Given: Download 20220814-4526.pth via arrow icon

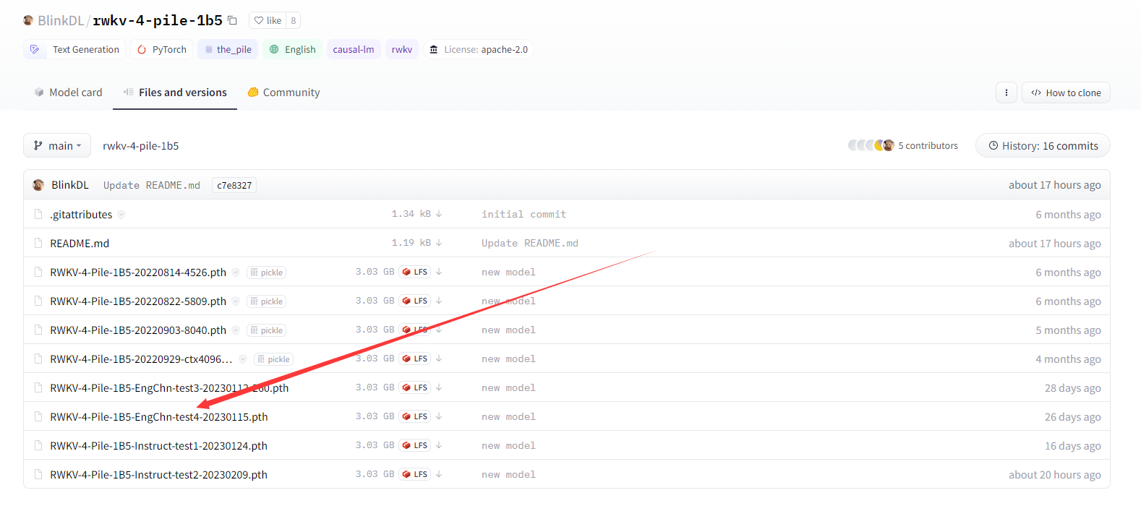Looking at the screenshot, I should 439,272.
